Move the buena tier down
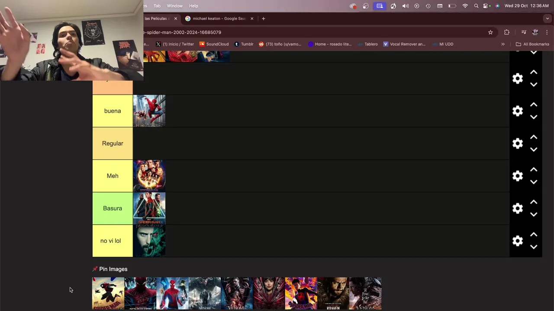The height and width of the screenshot is (311, 554). [x=534, y=117]
